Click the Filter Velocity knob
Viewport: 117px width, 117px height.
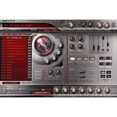coord(80,47)
